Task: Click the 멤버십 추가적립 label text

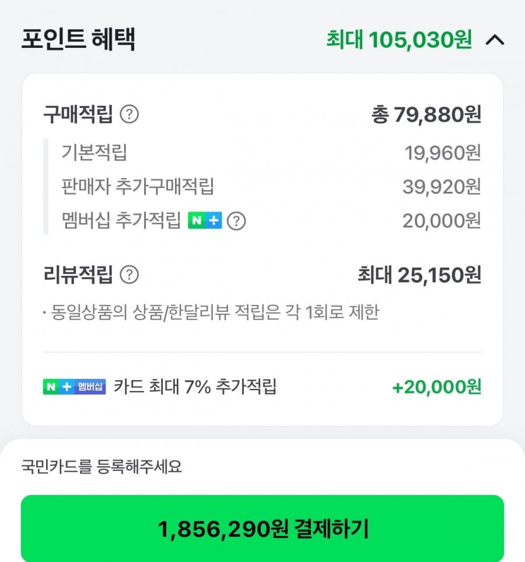Action: coord(121,221)
